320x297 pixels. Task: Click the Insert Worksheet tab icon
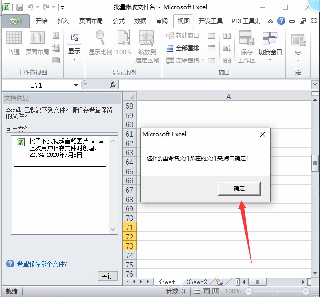(220, 282)
